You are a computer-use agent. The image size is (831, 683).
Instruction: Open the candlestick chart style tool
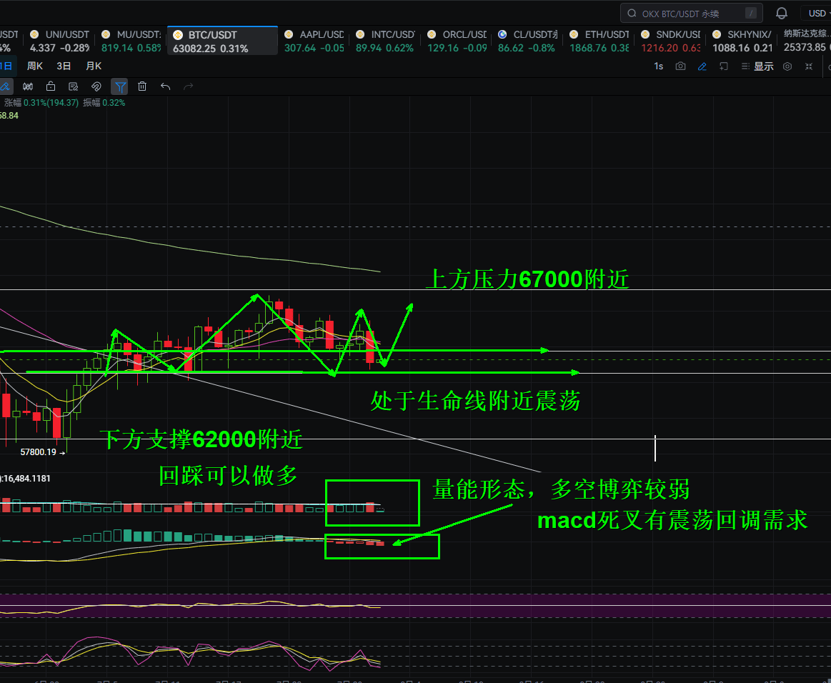click(x=28, y=86)
